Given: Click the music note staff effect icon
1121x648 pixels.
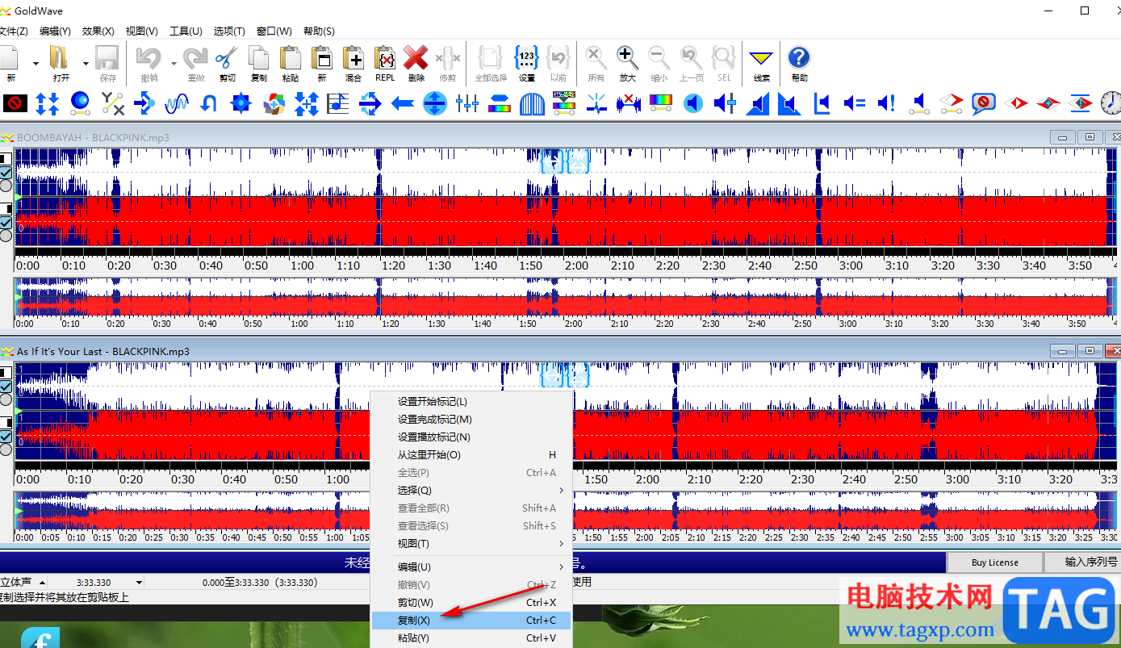Looking at the screenshot, I should click(337, 103).
